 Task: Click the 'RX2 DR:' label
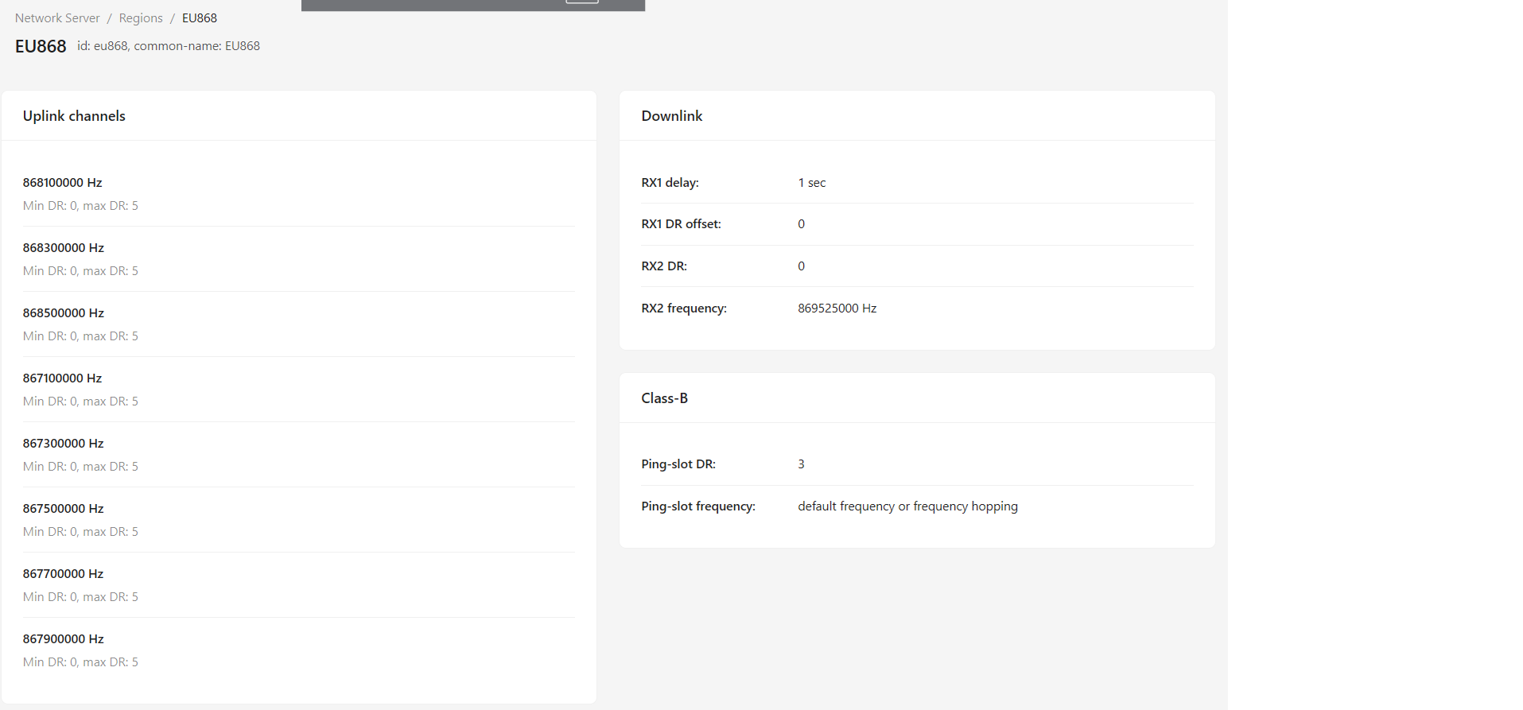click(x=664, y=266)
